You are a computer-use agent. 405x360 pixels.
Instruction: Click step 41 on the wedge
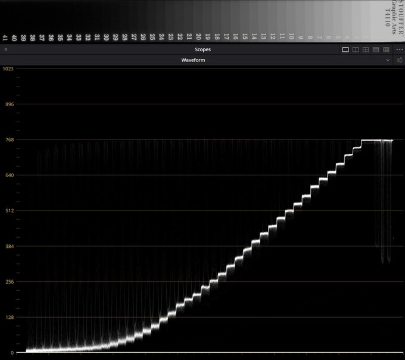(x=5, y=38)
